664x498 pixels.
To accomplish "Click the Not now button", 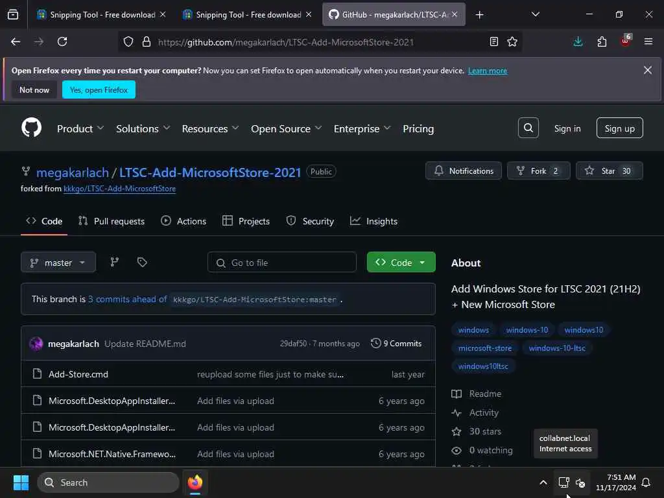I will click(34, 89).
